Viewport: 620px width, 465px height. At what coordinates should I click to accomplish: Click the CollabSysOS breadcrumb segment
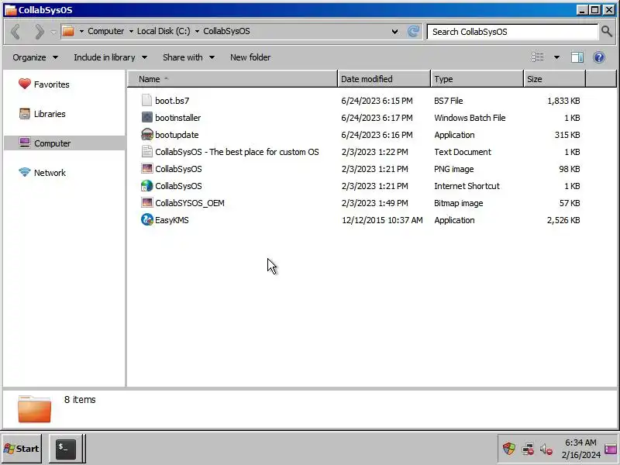pos(226,31)
